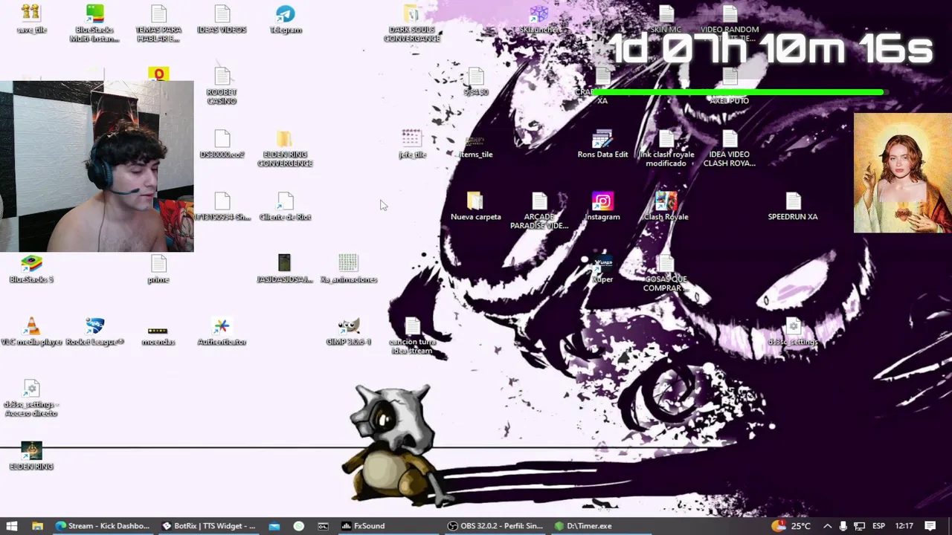Switch to BotRix TTS Widget window
952x535 pixels.
pyautogui.click(x=209, y=526)
